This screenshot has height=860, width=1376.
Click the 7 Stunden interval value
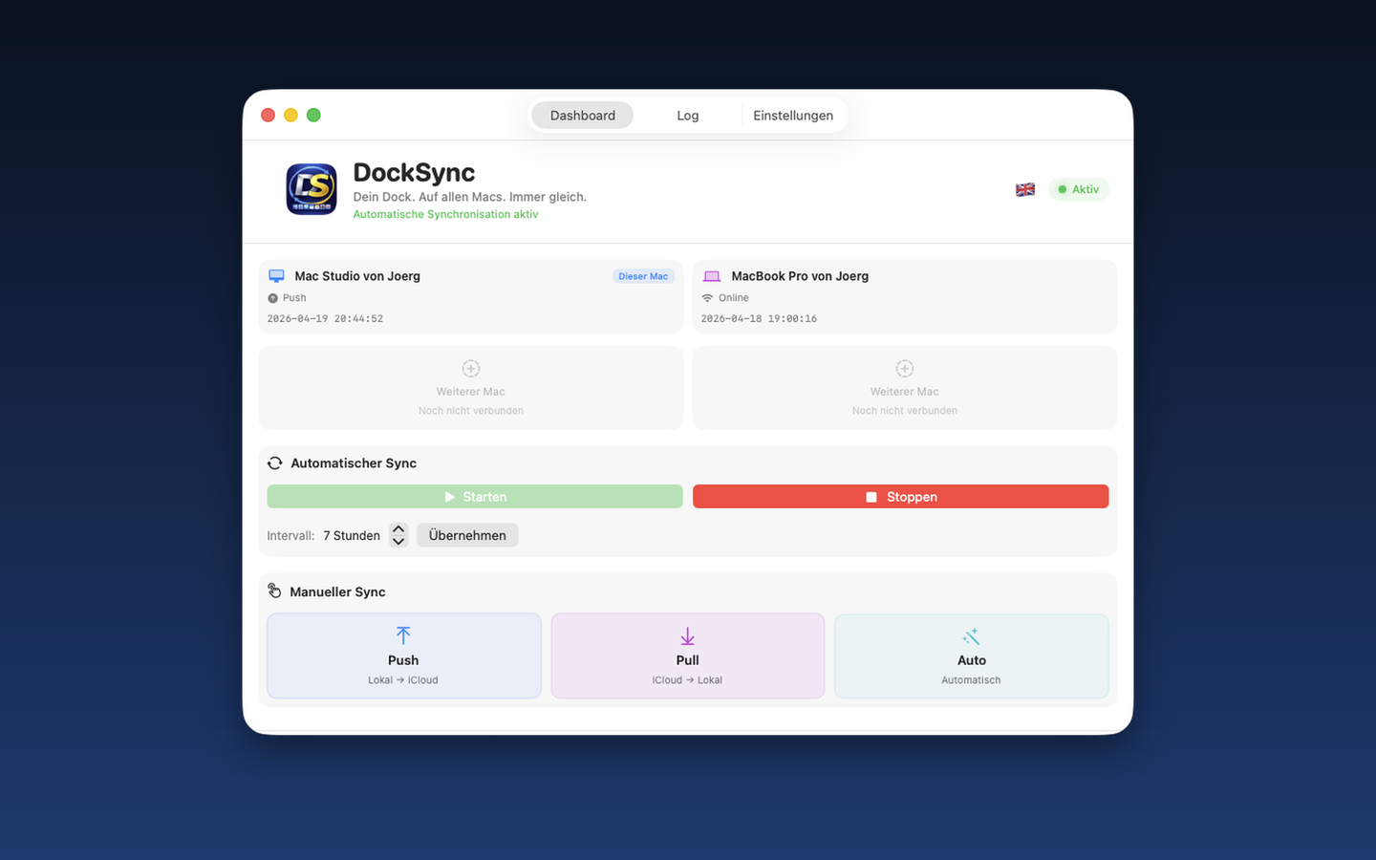(x=352, y=536)
